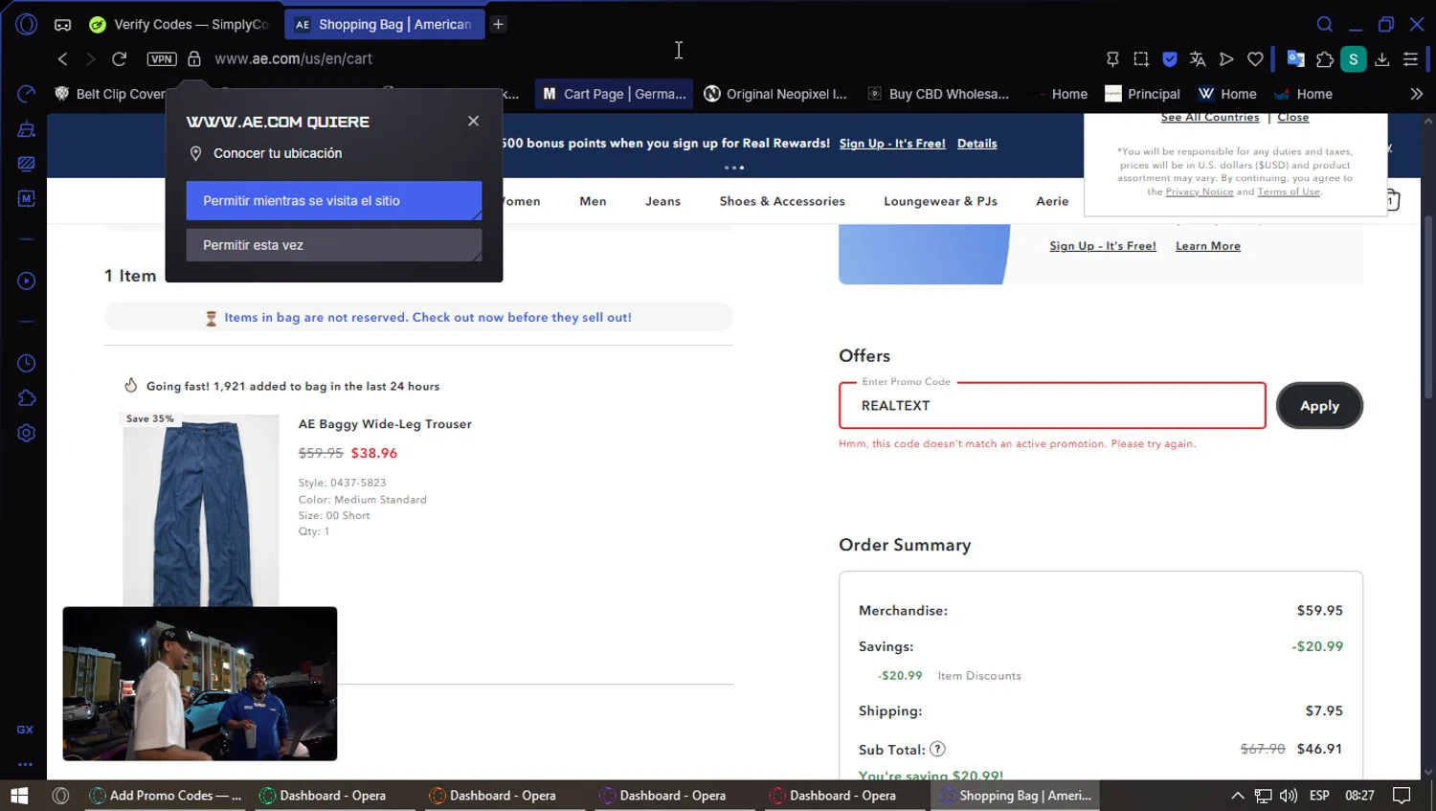Open the player/flow send icon
1436x811 pixels.
point(1226,59)
